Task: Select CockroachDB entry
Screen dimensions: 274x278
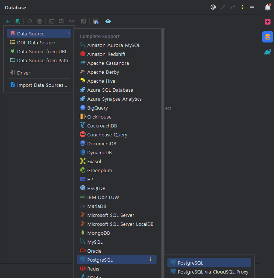Action: pyautogui.click(x=117, y=126)
